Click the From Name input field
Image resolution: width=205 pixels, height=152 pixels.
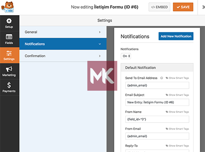[x=157, y=119]
